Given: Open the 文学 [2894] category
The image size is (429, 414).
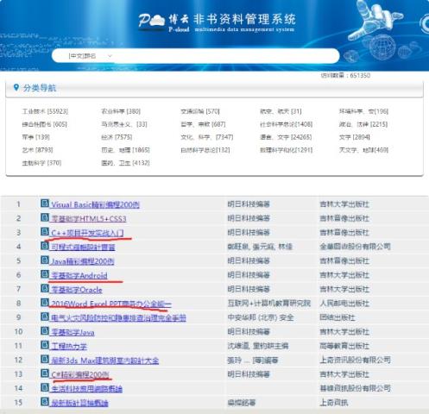Looking at the screenshot, I should [x=355, y=137].
